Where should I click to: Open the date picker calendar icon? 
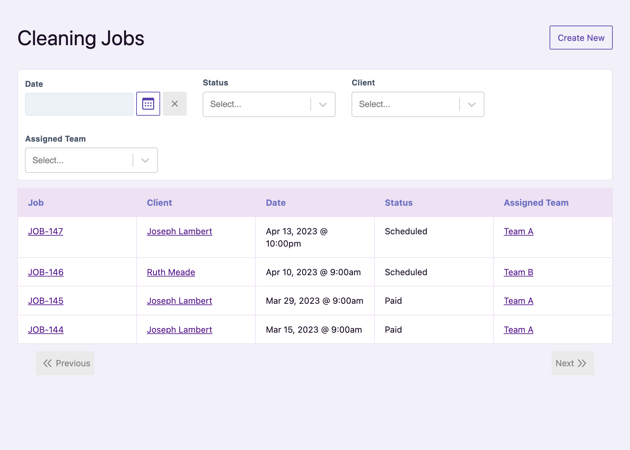click(x=148, y=103)
